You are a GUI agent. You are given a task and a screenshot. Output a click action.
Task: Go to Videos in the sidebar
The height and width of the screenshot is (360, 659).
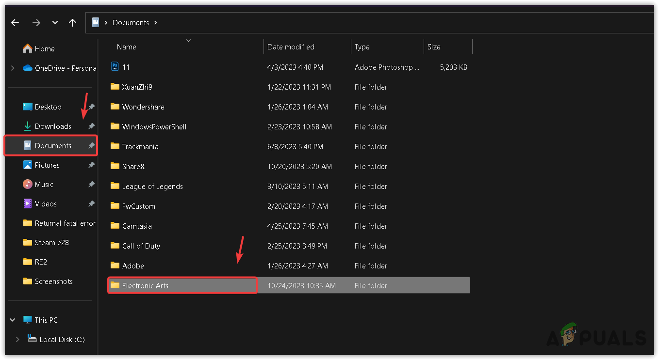coord(46,204)
